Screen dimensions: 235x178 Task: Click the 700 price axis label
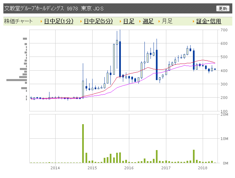224,30
